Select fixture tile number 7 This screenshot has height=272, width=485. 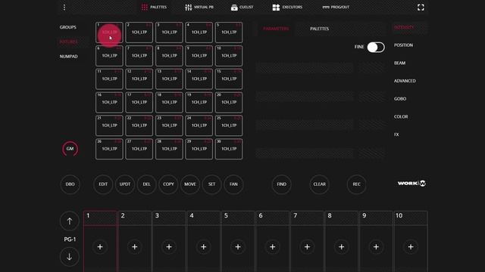139,56
